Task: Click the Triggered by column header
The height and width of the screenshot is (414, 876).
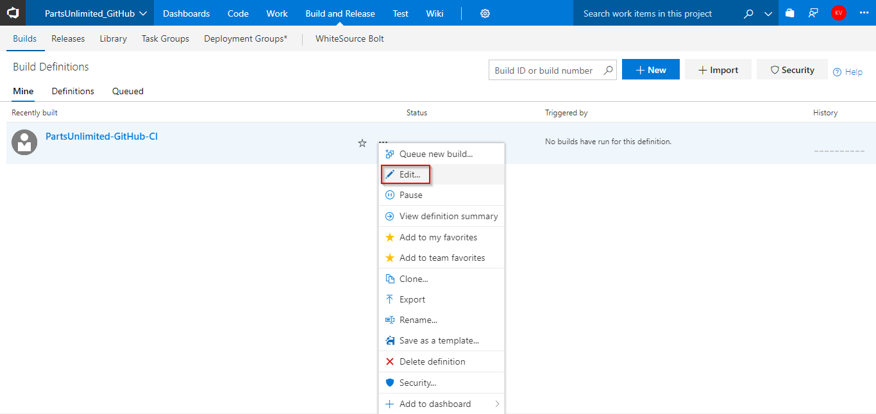Action: [x=566, y=113]
